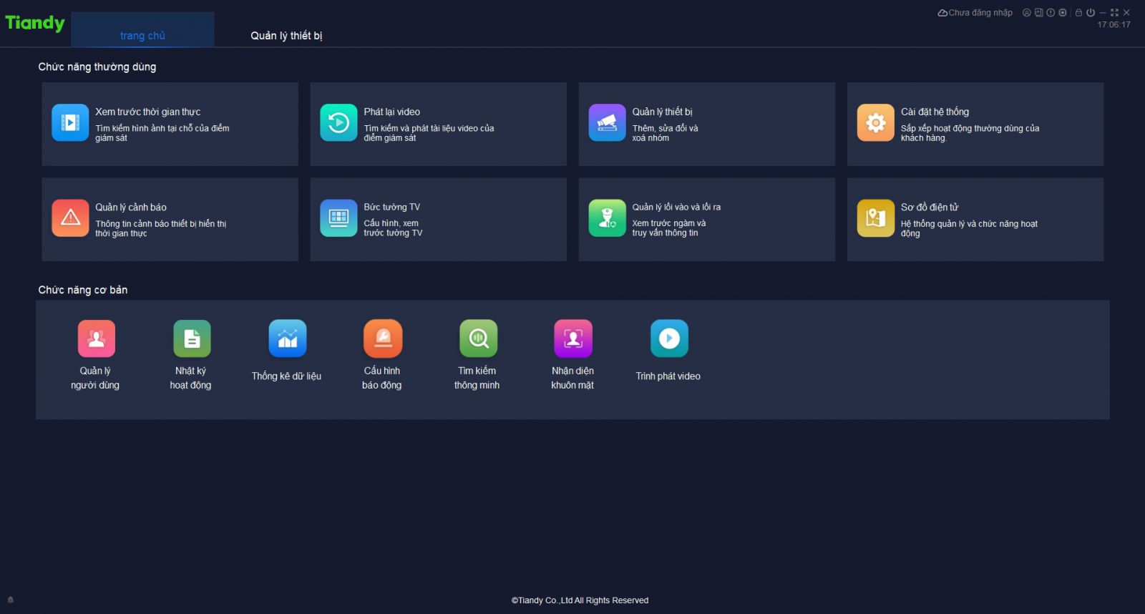This screenshot has height=614, width=1145.
Task: Open Cấu hình báo động icon
Action: pyautogui.click(x=383, y=338)
